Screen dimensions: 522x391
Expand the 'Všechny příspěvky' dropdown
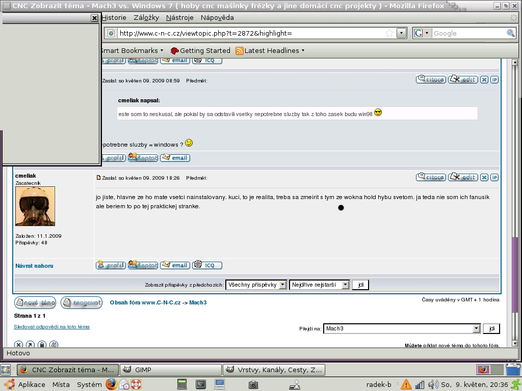(x=282, y=285)
